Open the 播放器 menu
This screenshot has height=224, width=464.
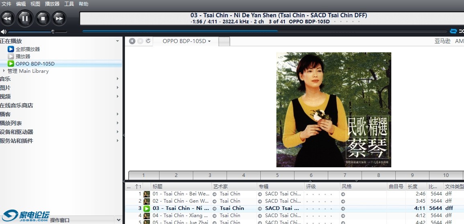pos(52,4)
